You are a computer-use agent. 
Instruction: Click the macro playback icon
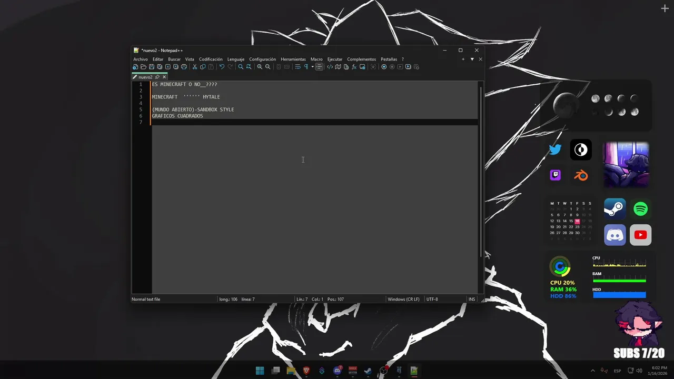point(400,67)
